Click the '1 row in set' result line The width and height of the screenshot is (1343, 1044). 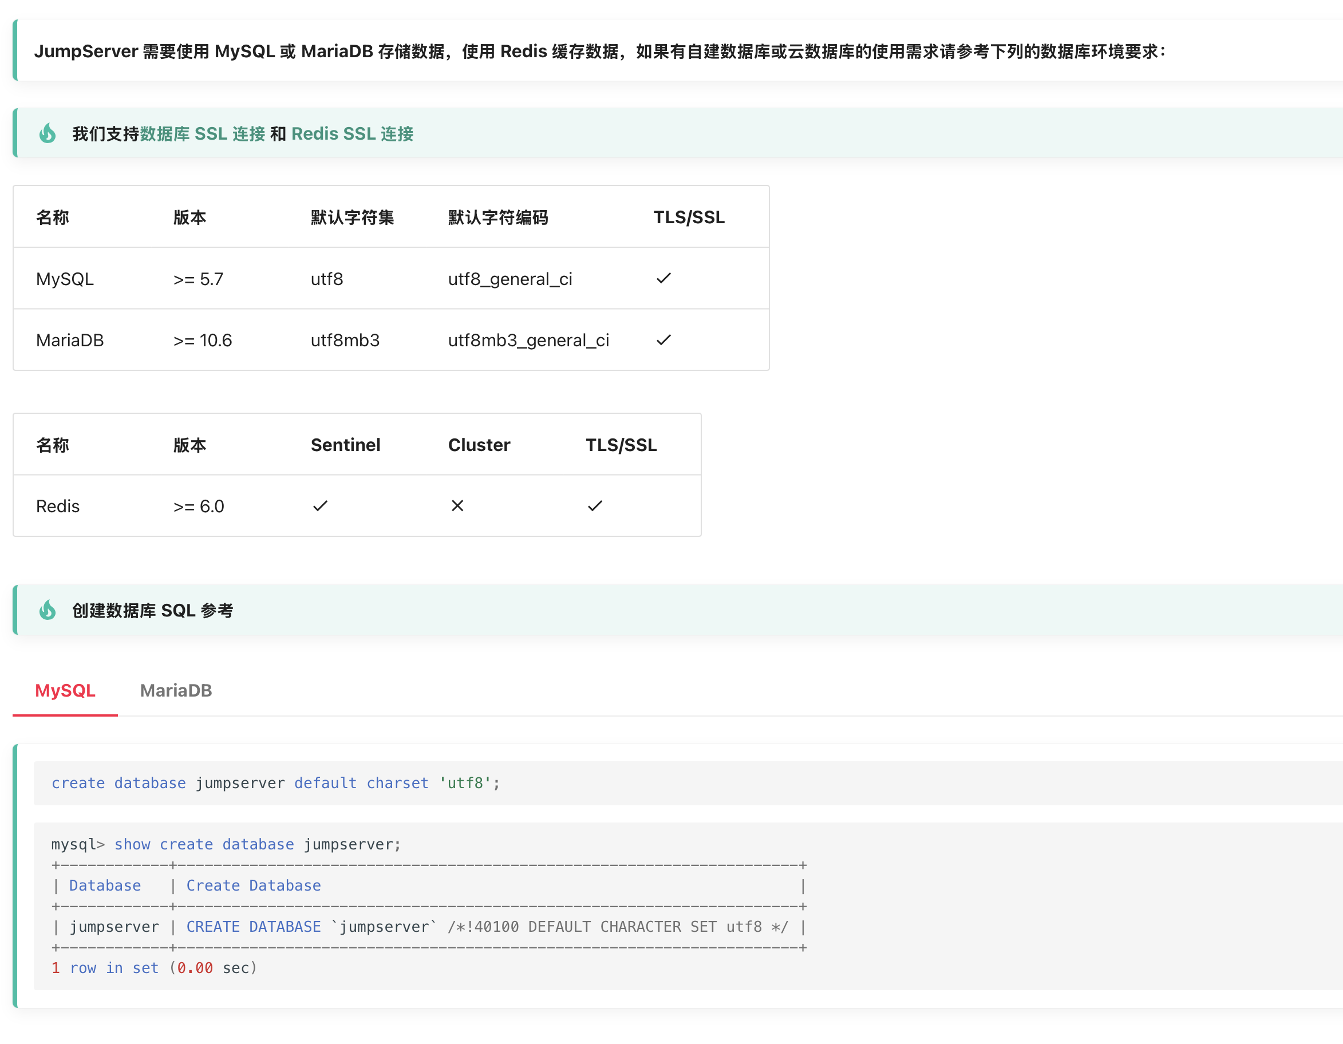coord(154,968)
